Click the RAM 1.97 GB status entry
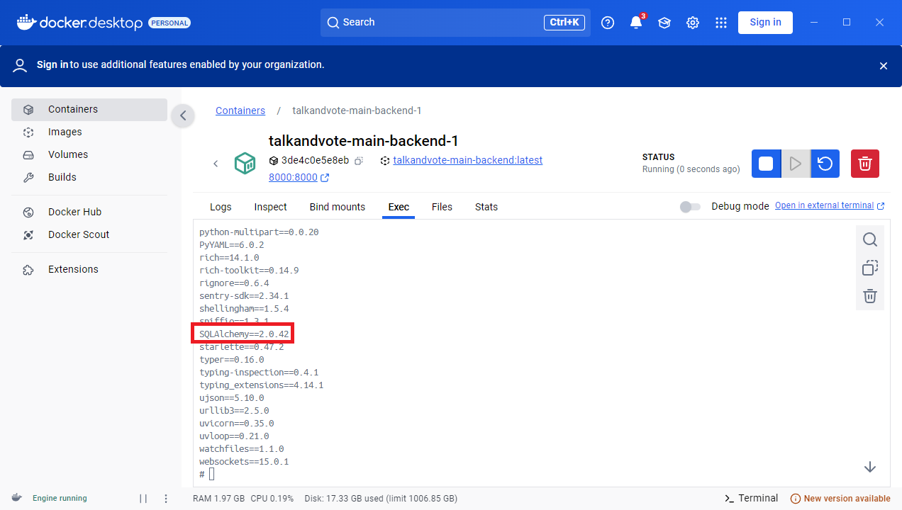The height and width of the screenshot is (510, 902). [218, 498]
